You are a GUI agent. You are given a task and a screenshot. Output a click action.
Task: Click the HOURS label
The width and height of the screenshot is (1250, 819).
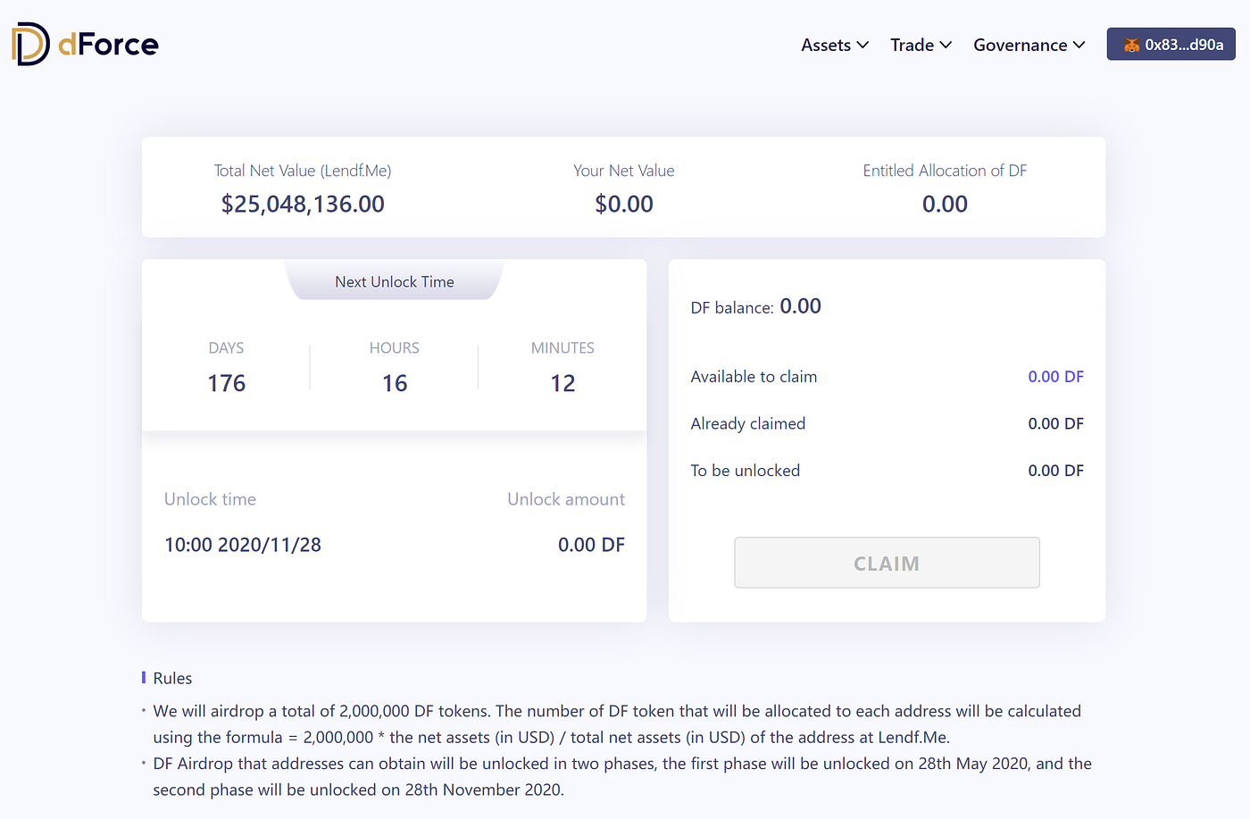tap(395, 347)
